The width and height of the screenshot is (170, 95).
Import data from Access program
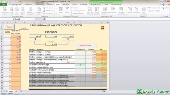click(5, 11)
